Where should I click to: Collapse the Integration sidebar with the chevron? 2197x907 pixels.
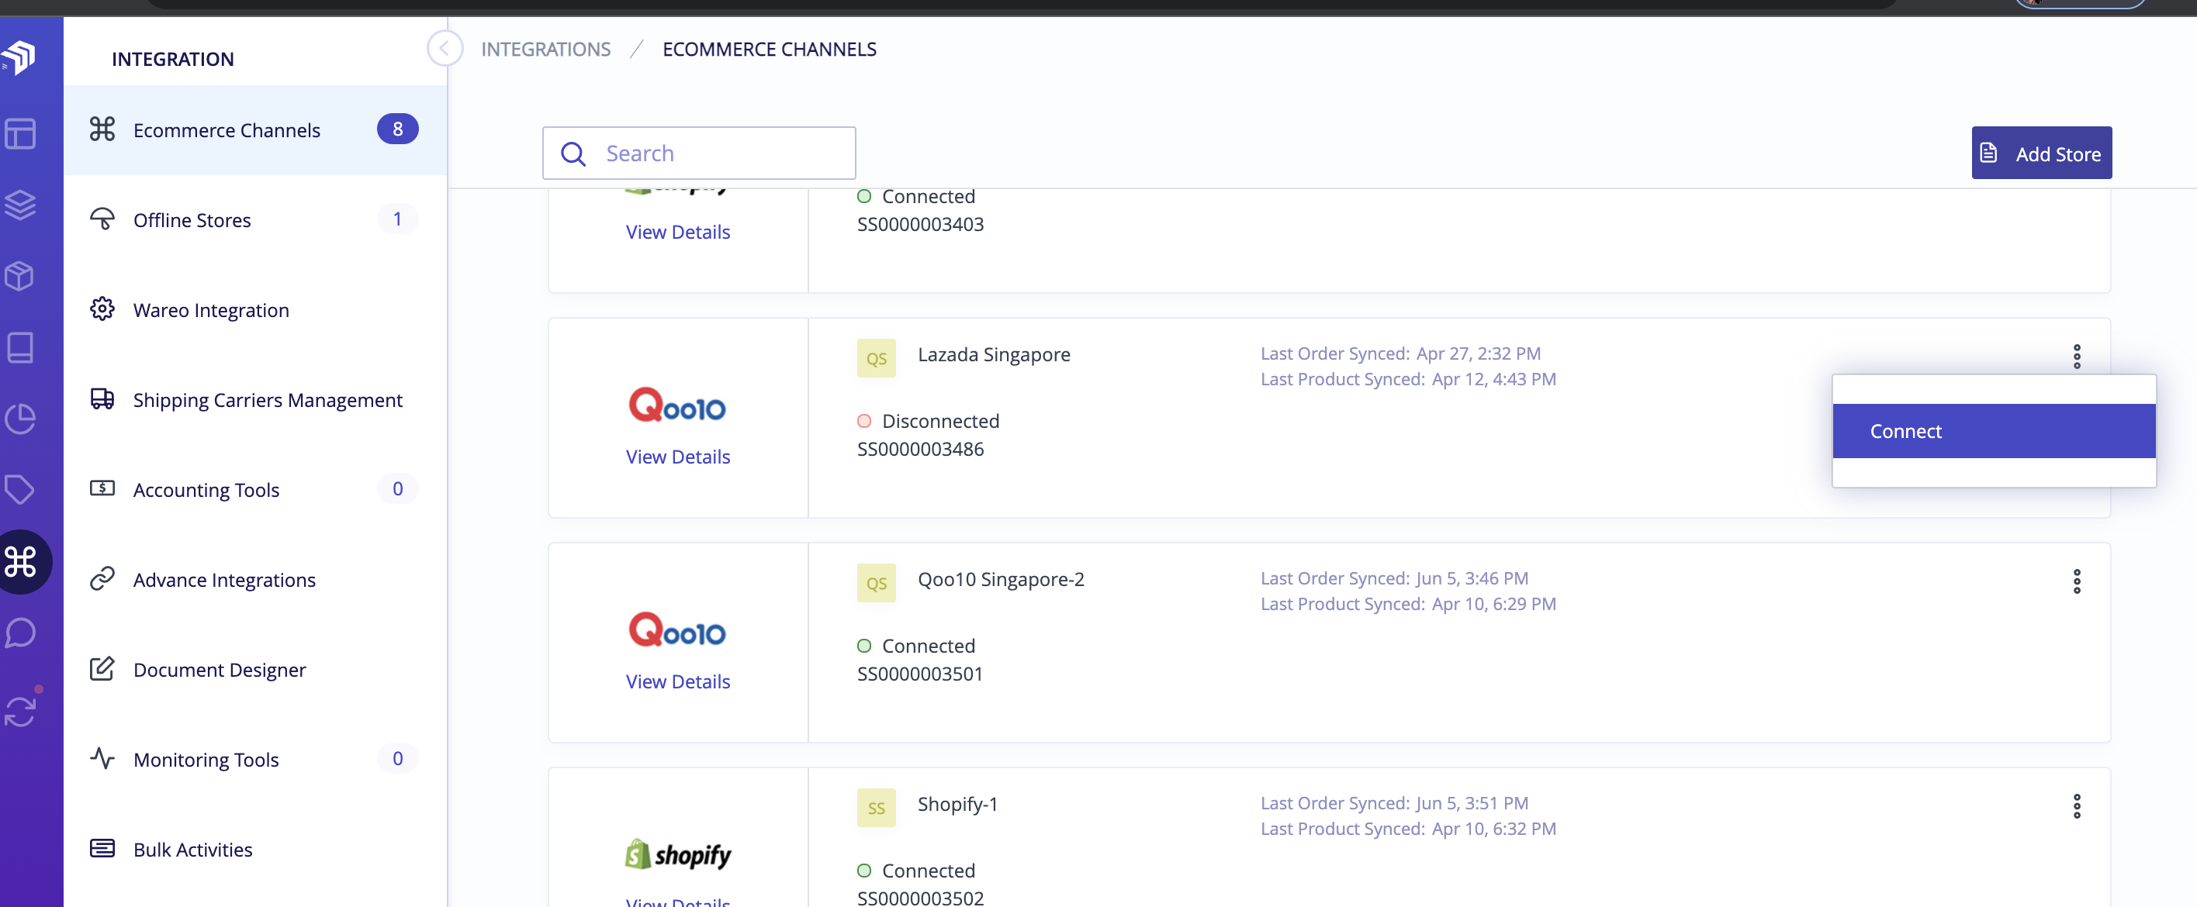tap(445, 49)
